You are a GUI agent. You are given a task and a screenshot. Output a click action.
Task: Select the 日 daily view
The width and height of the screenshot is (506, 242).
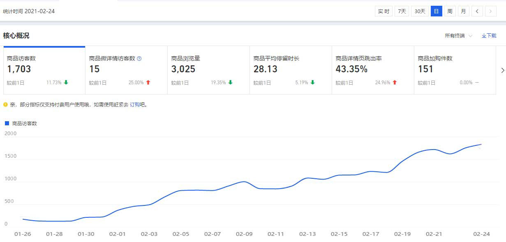436,11
